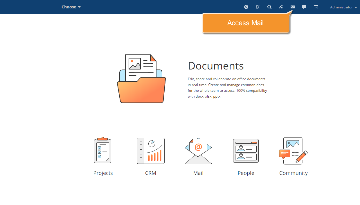Image resolution: width=360 pixels, height=205 pixels.
Task: Open the Mail envelope icon in the top bar
Action: (292, 7)
